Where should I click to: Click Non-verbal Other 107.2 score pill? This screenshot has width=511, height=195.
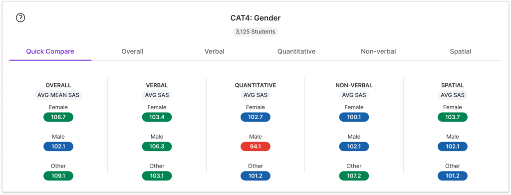354,176
